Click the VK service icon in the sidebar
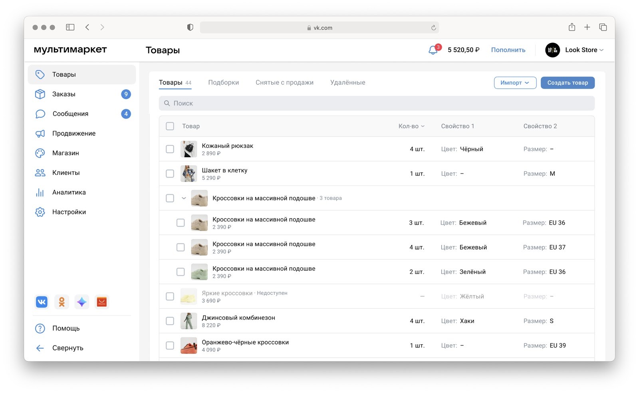Image resolution: width=639 pixels, height=393 pixels. (x=42, y=302)
